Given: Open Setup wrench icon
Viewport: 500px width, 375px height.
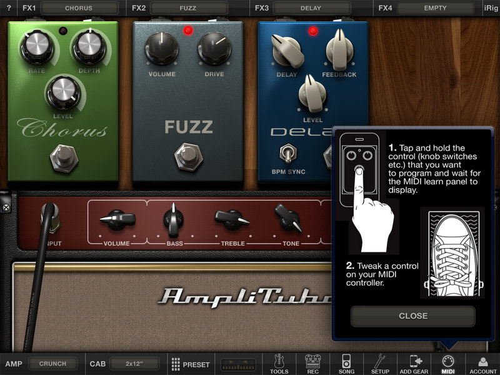Looking at the screenshot, I should (x=380, y=364).
